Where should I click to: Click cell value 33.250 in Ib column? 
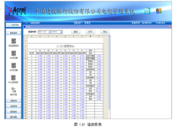pyautogui.click(x=74, y=59)
